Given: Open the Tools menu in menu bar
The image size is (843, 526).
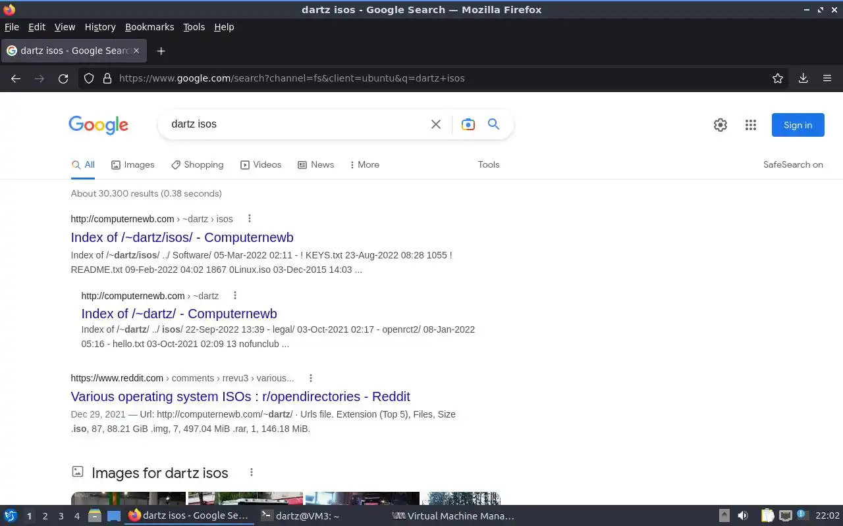Looking at the screenshot, I should tap(194, 27).
